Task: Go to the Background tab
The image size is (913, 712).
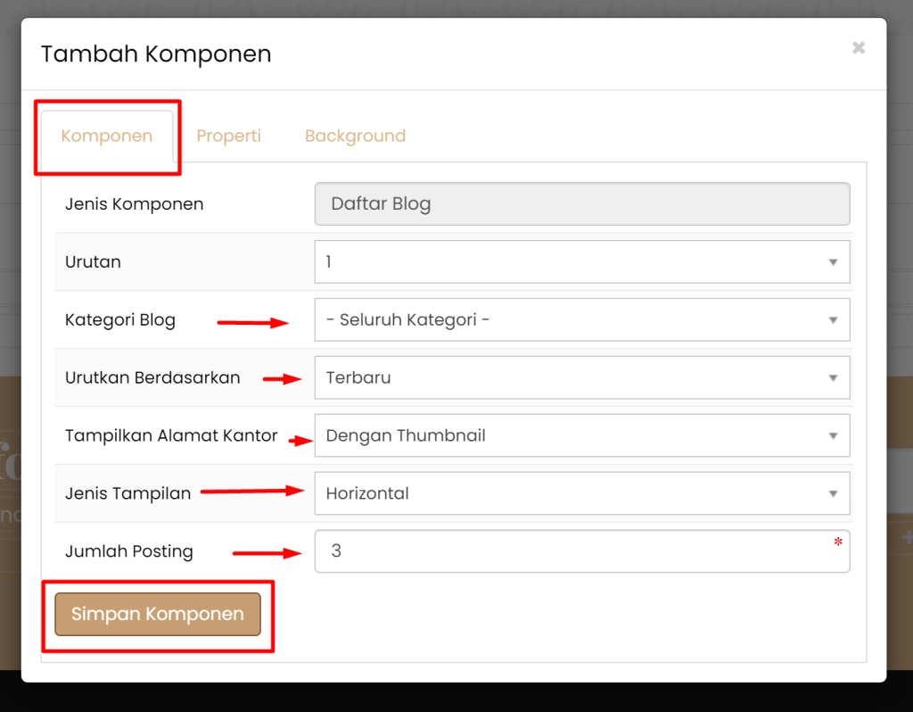Action: tap(355, 137)
